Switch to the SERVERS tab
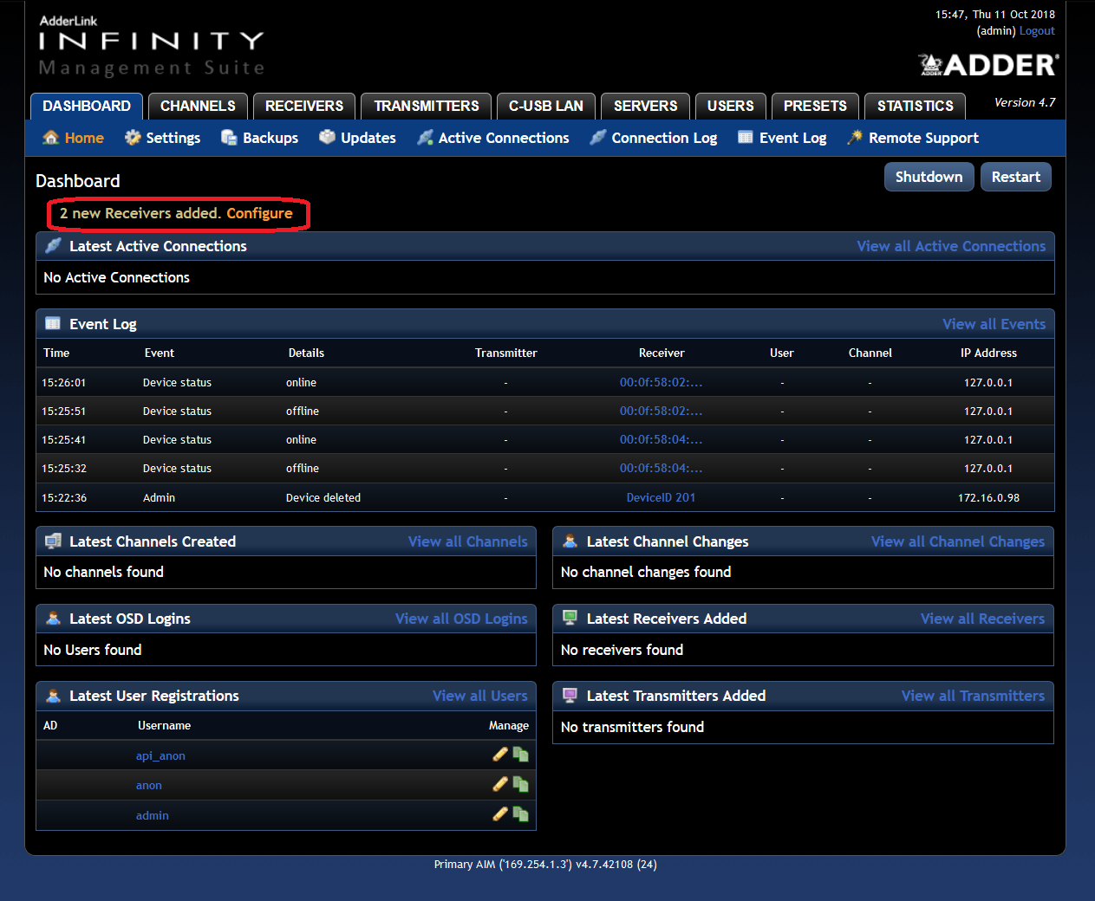This screenshot has height=901, width=1095. (646, 106)
